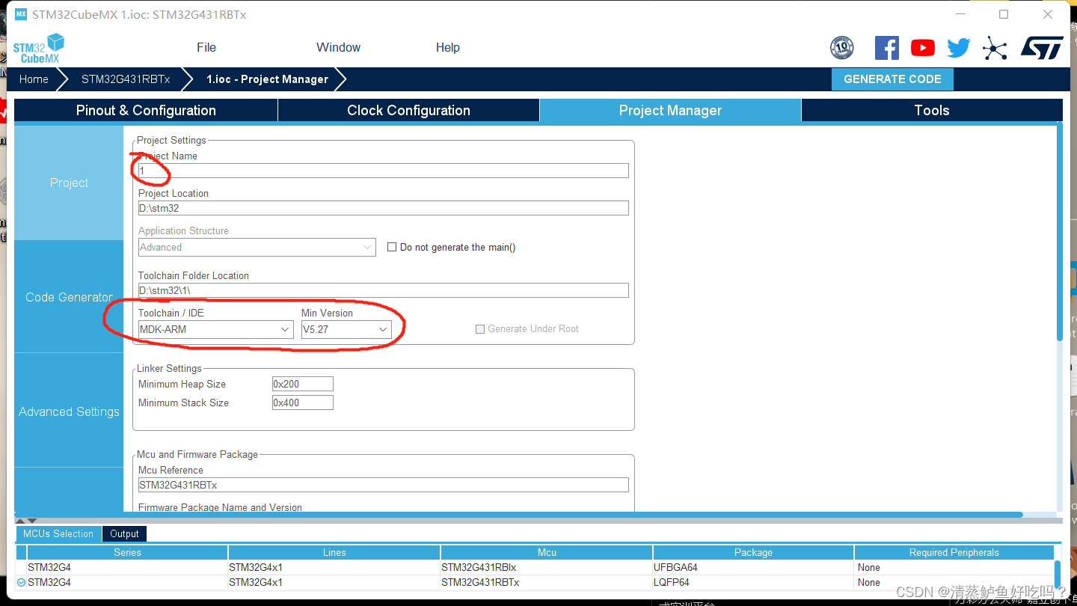This screenshot has width=1077, height=606.
Task: Switch to MCUs Selection bottom tab
Action: pos(58,533)
